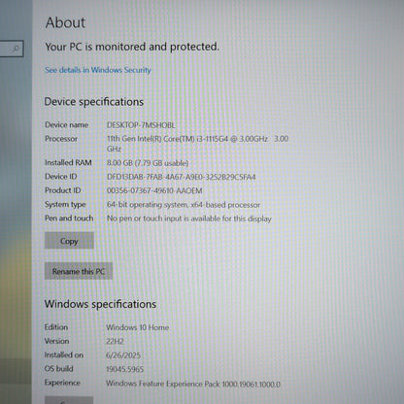
Task: Click the Rename this PC button
Action: tap(79, 271)
